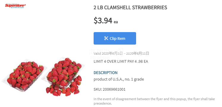Clip the strawberries item with the blue button
Image resolution: width=222 pixels, height=107 pixels.
tap(115, 38)
